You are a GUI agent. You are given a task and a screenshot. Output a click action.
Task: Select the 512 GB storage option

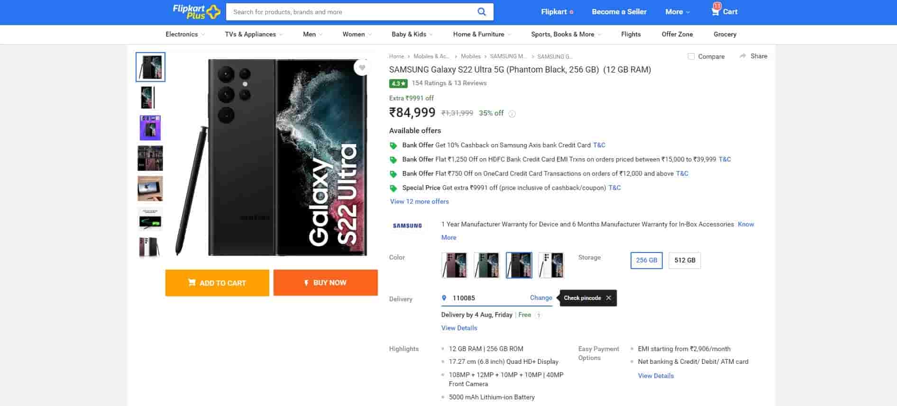click(x=684, y=260)
